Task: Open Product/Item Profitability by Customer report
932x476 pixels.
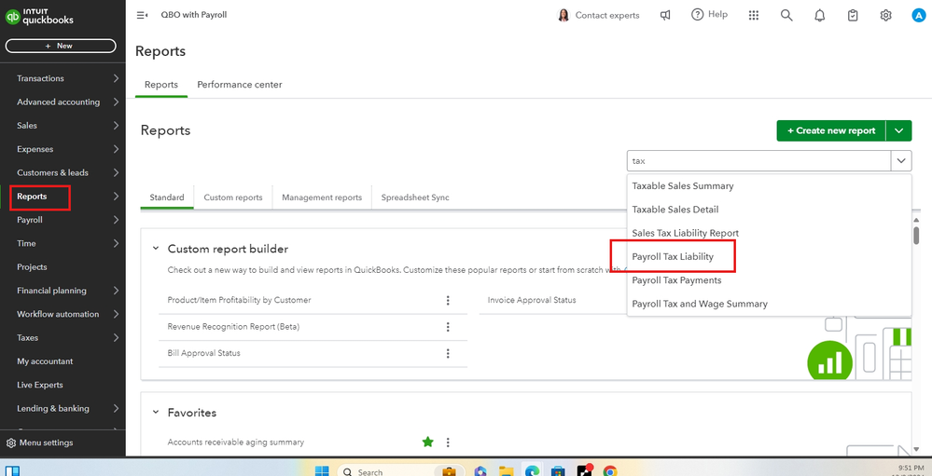Action: [x=239, y=300]
